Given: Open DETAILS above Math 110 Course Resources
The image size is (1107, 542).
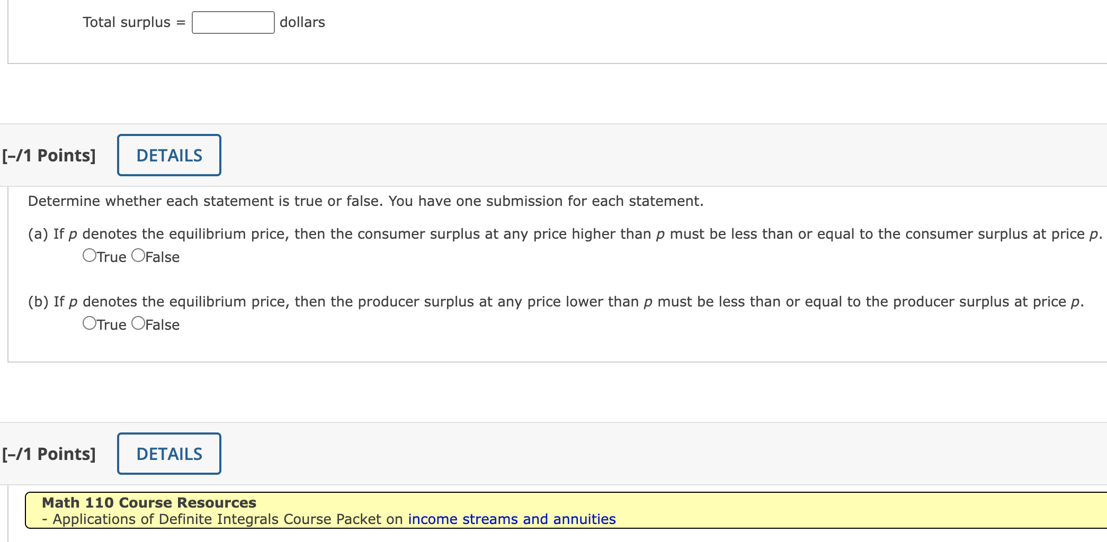Looking at the screenshot, I should [169, 454].
